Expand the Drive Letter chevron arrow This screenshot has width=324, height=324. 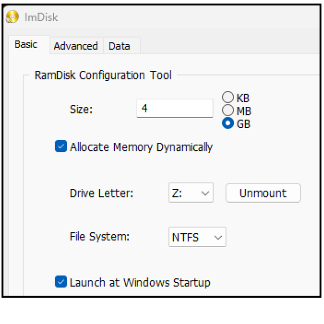click(205, 193)
